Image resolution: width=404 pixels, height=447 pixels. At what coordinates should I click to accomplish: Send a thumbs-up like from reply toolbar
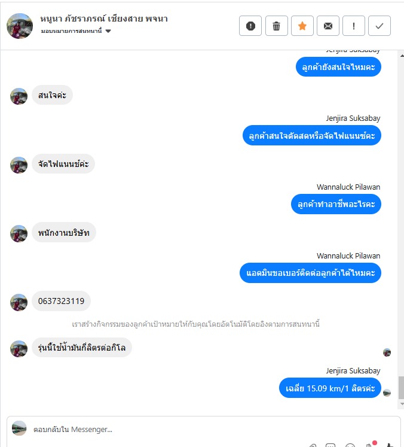coord(390,445)
